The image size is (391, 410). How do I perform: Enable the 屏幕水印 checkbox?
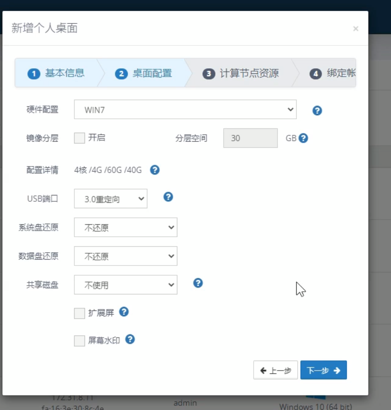click(79, 341)
